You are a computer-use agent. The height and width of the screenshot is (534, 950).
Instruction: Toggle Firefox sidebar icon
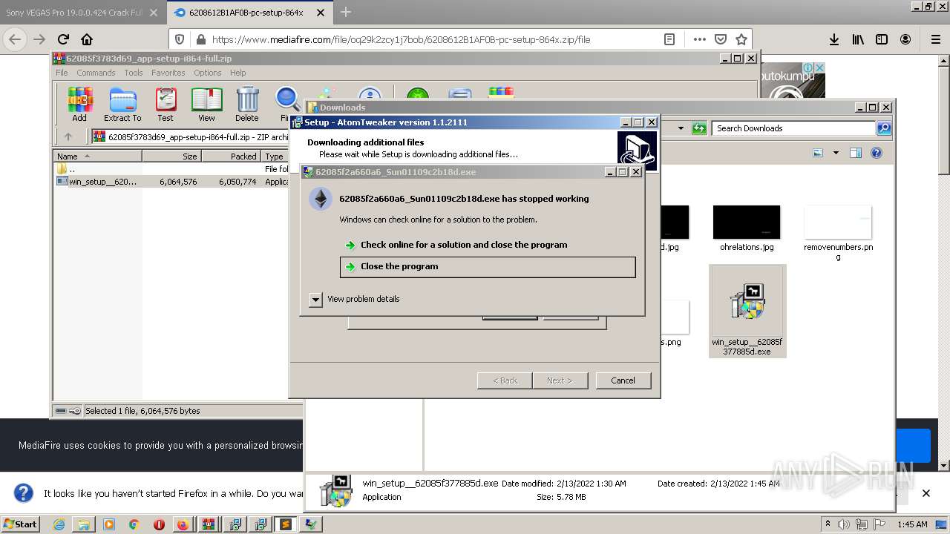pos(882,39)
